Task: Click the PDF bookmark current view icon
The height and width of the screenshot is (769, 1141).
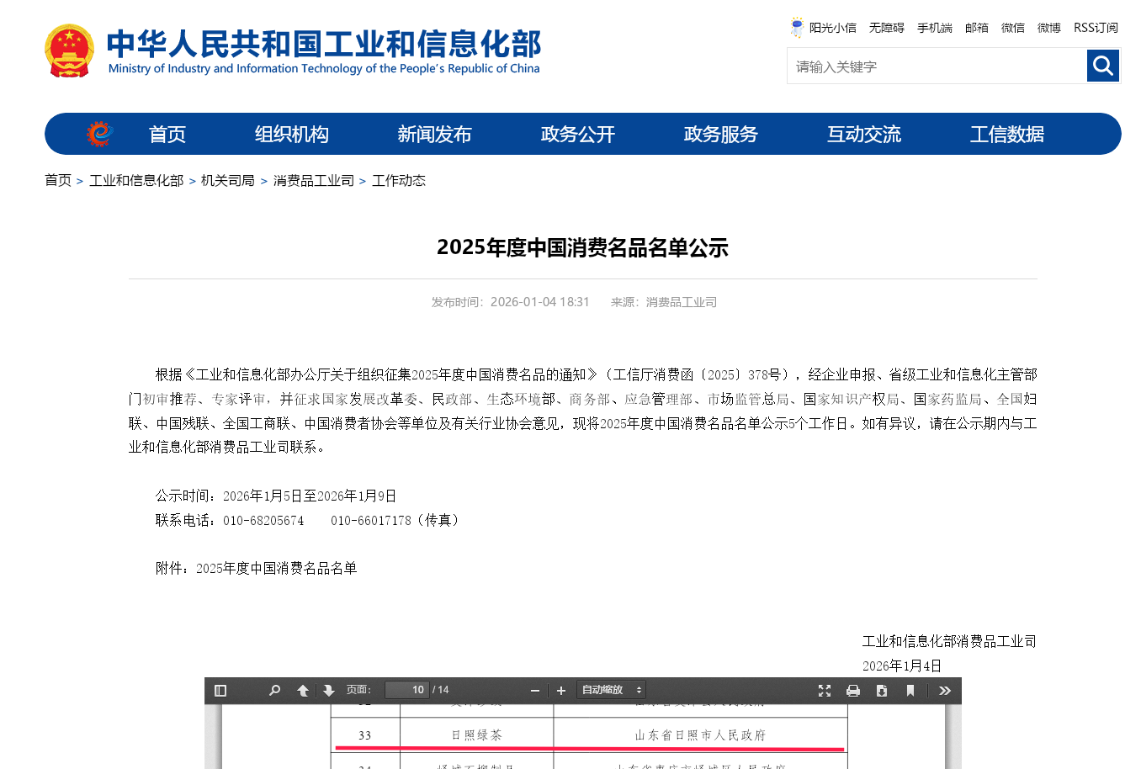Action: [x=910, y=691]
